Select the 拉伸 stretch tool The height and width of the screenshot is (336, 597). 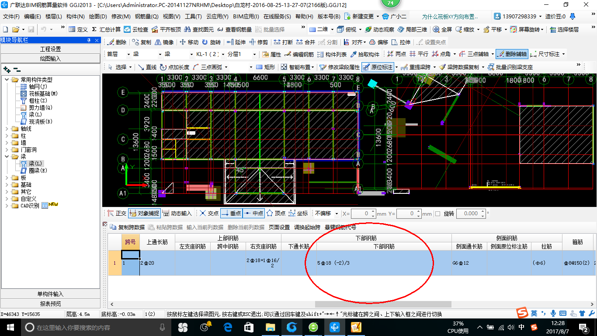click(x=401, y=42)
